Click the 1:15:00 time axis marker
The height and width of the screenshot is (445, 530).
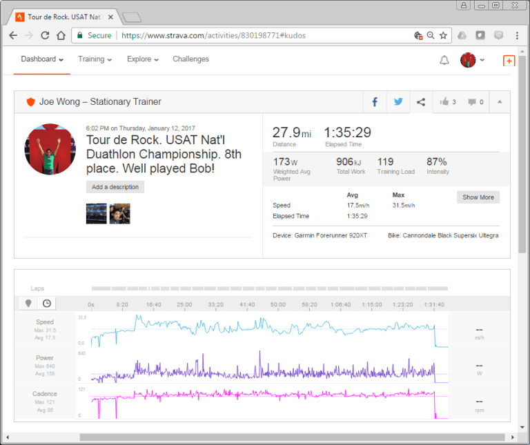click(372, 304)
